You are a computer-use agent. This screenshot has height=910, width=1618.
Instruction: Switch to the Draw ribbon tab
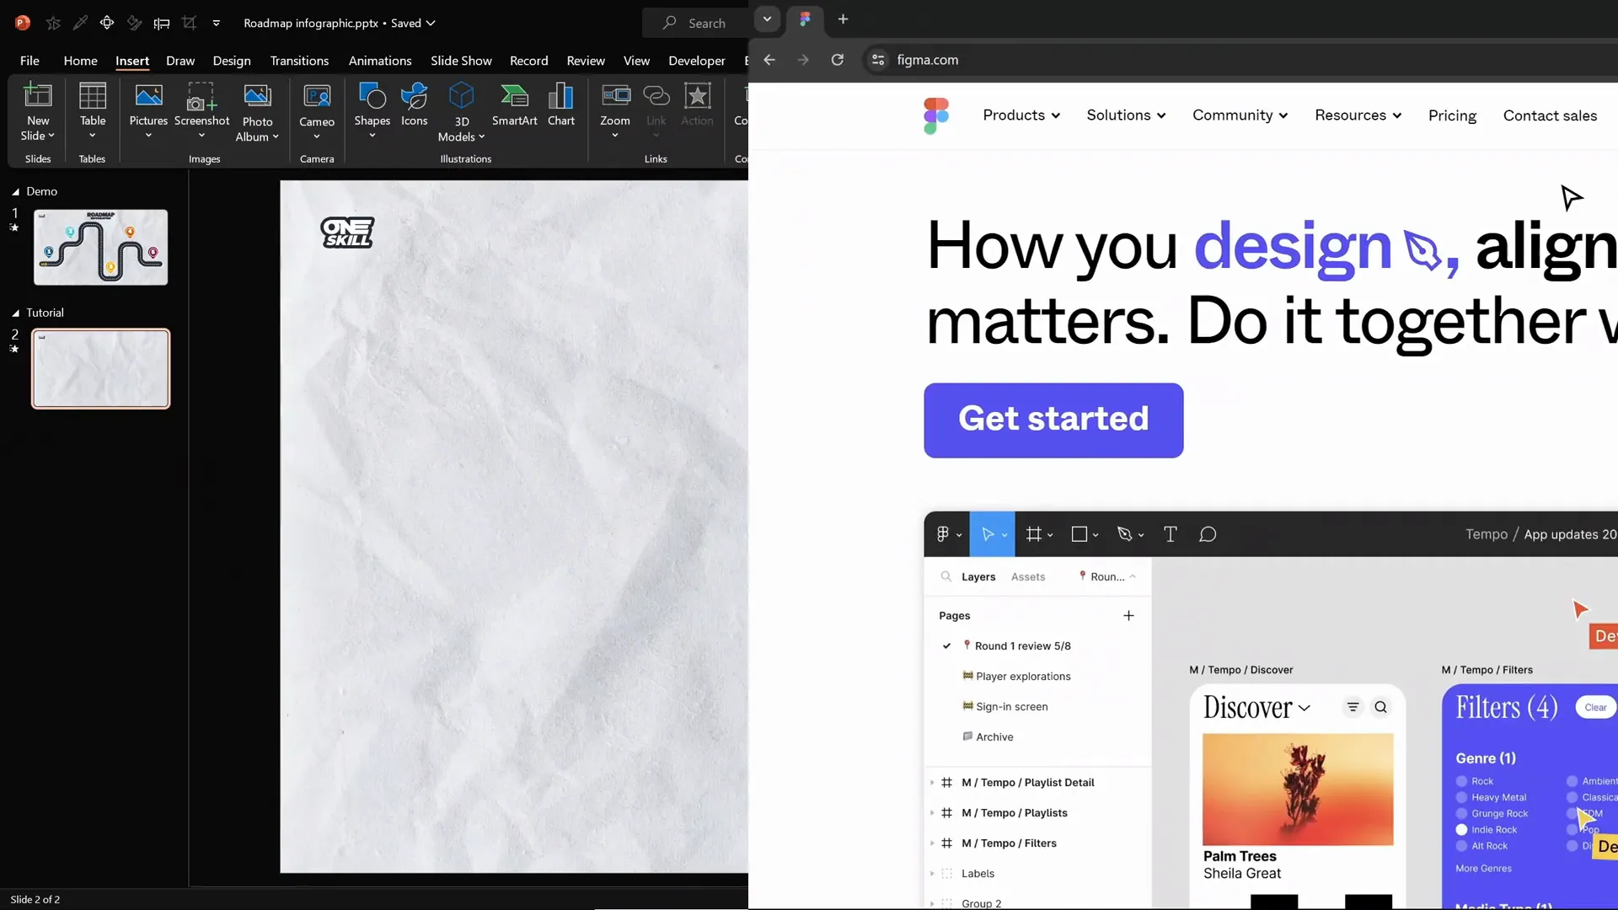pyautogui.click(x=180, y=61)
